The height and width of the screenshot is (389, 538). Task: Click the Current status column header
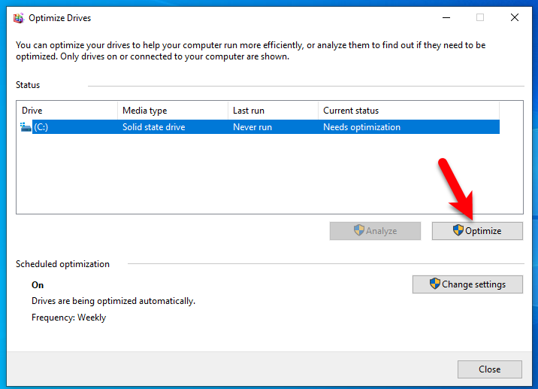409,111
